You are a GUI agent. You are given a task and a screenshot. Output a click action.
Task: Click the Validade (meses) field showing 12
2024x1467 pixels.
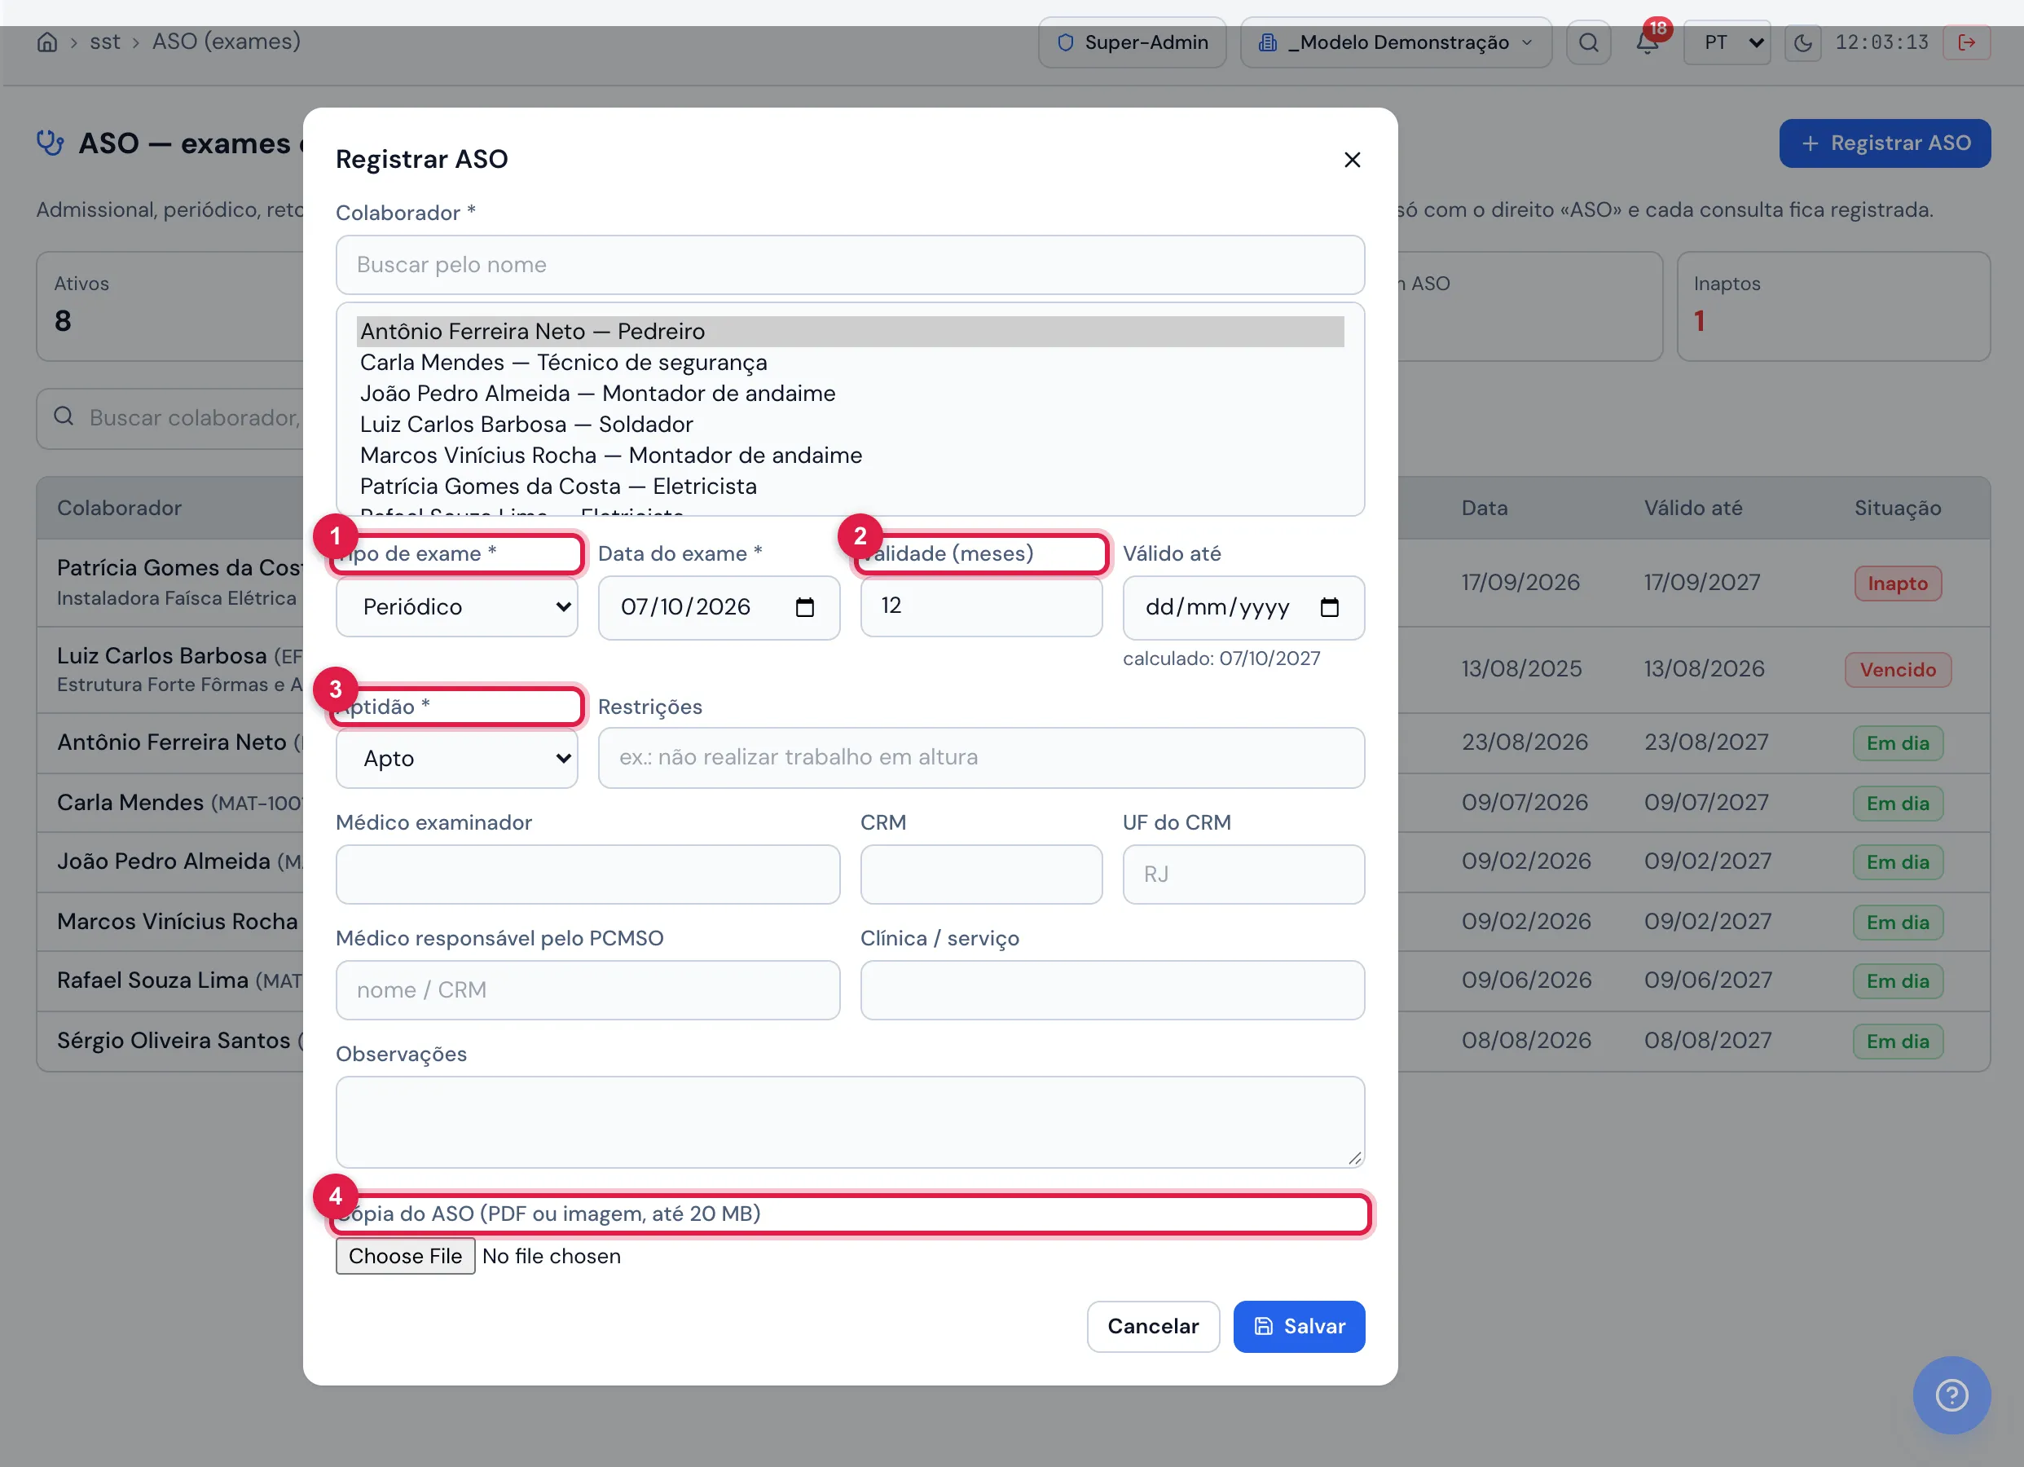981,606
